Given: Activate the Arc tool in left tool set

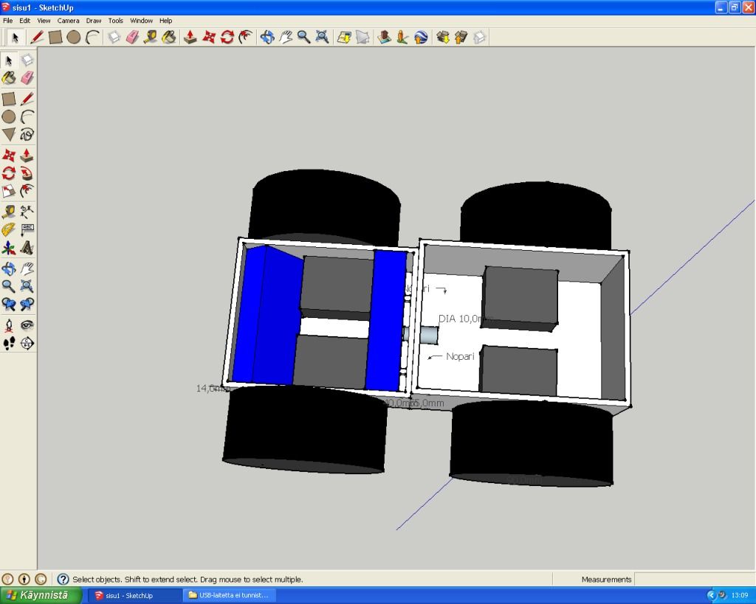Looking at the screenshot, I should tap(27, 117).
